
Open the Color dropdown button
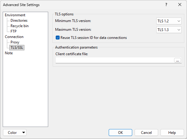coord(15,133)
